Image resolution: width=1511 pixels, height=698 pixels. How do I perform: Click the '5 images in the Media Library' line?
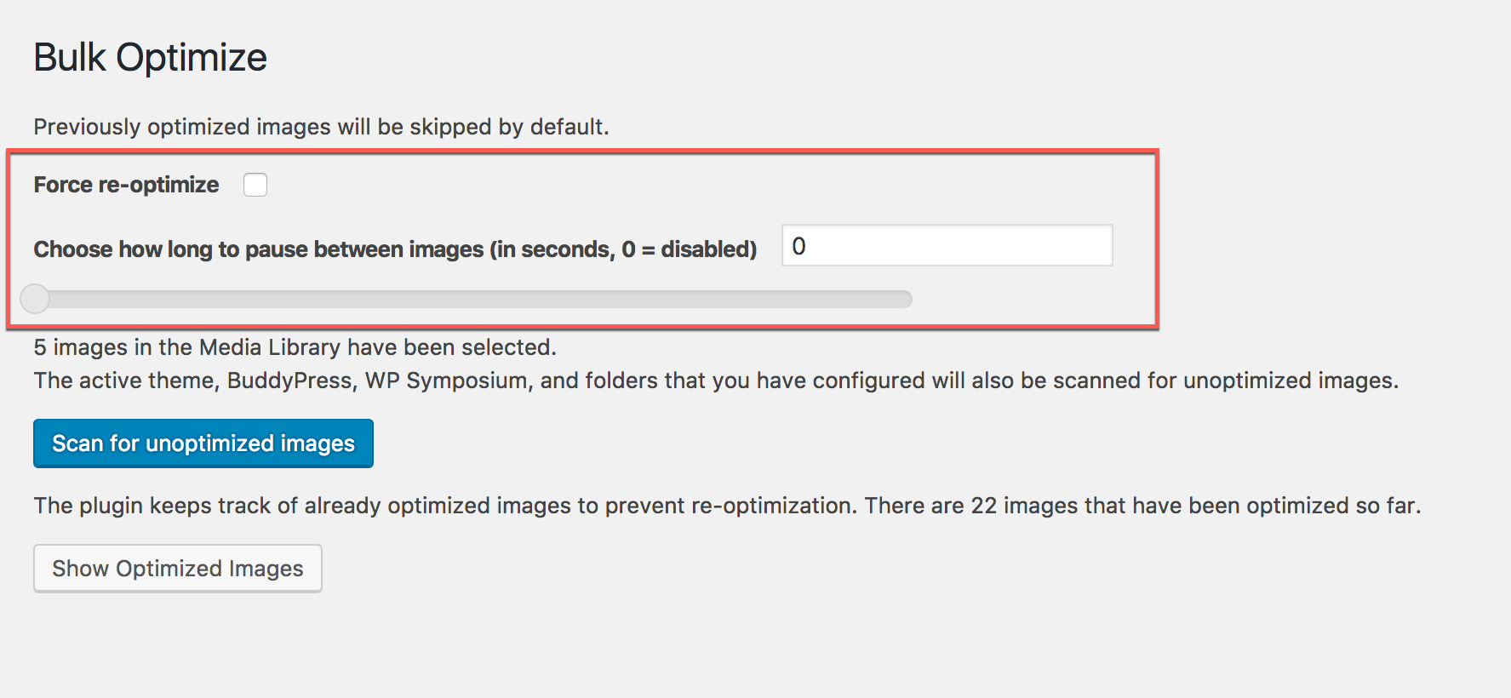(295, 347)
